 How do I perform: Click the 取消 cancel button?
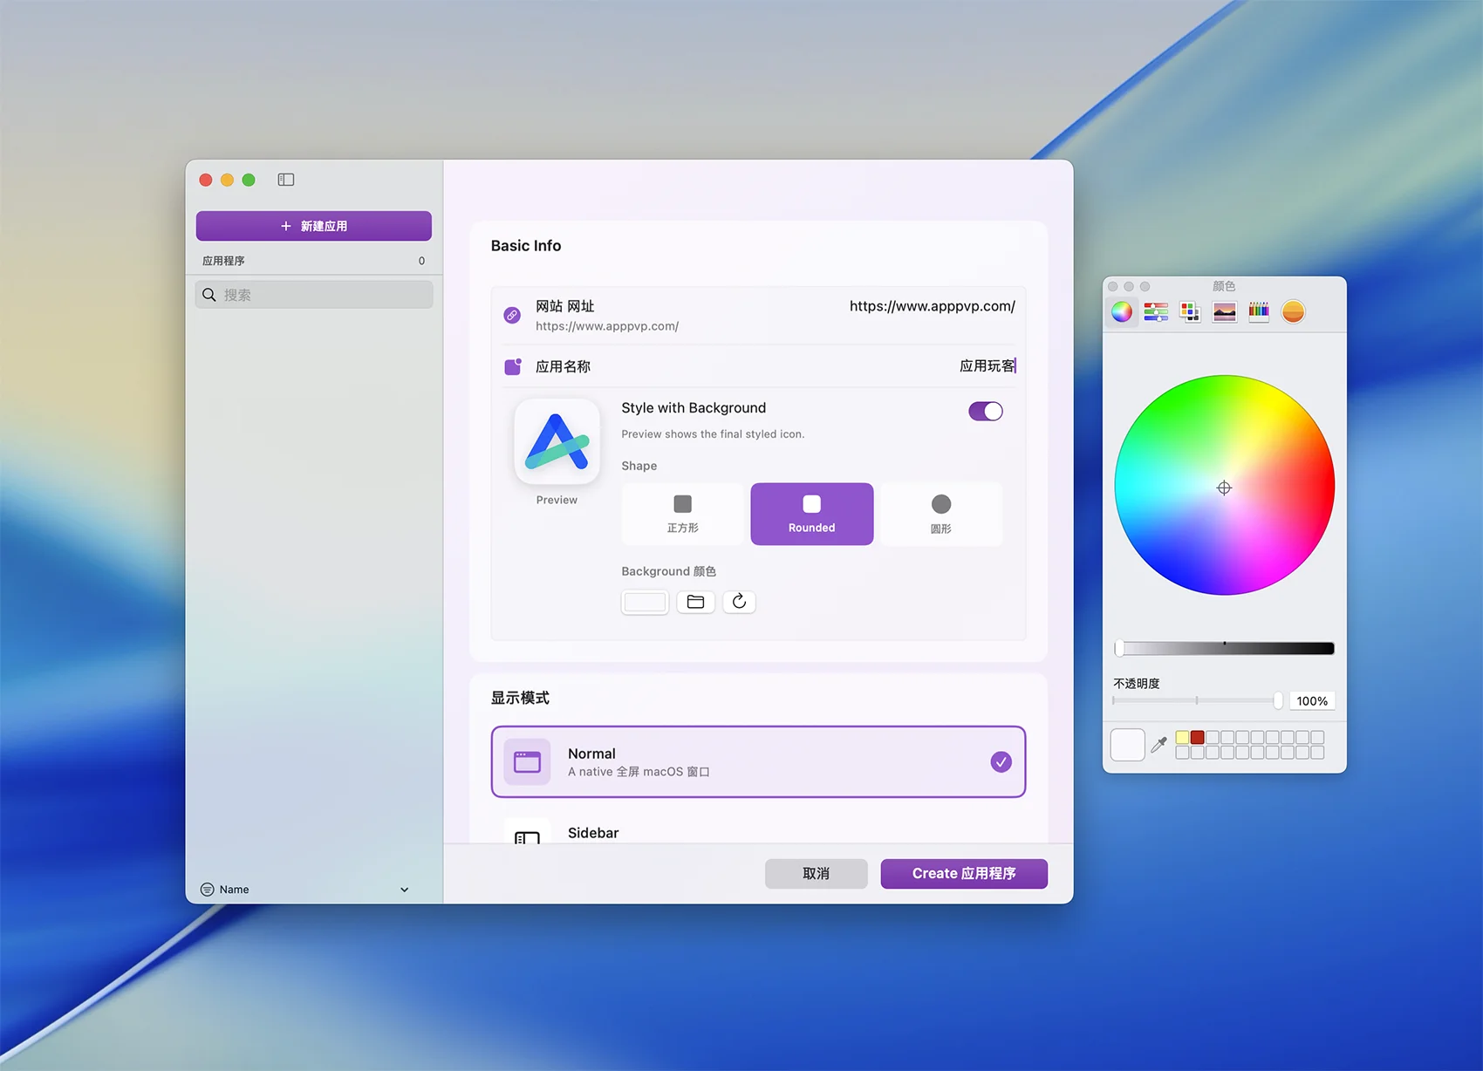tap(816, 873)
